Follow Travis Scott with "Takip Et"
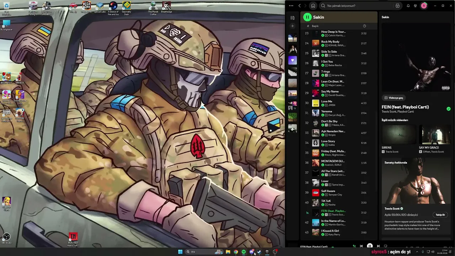Screen dimensions: 455x256 [440, 215]
